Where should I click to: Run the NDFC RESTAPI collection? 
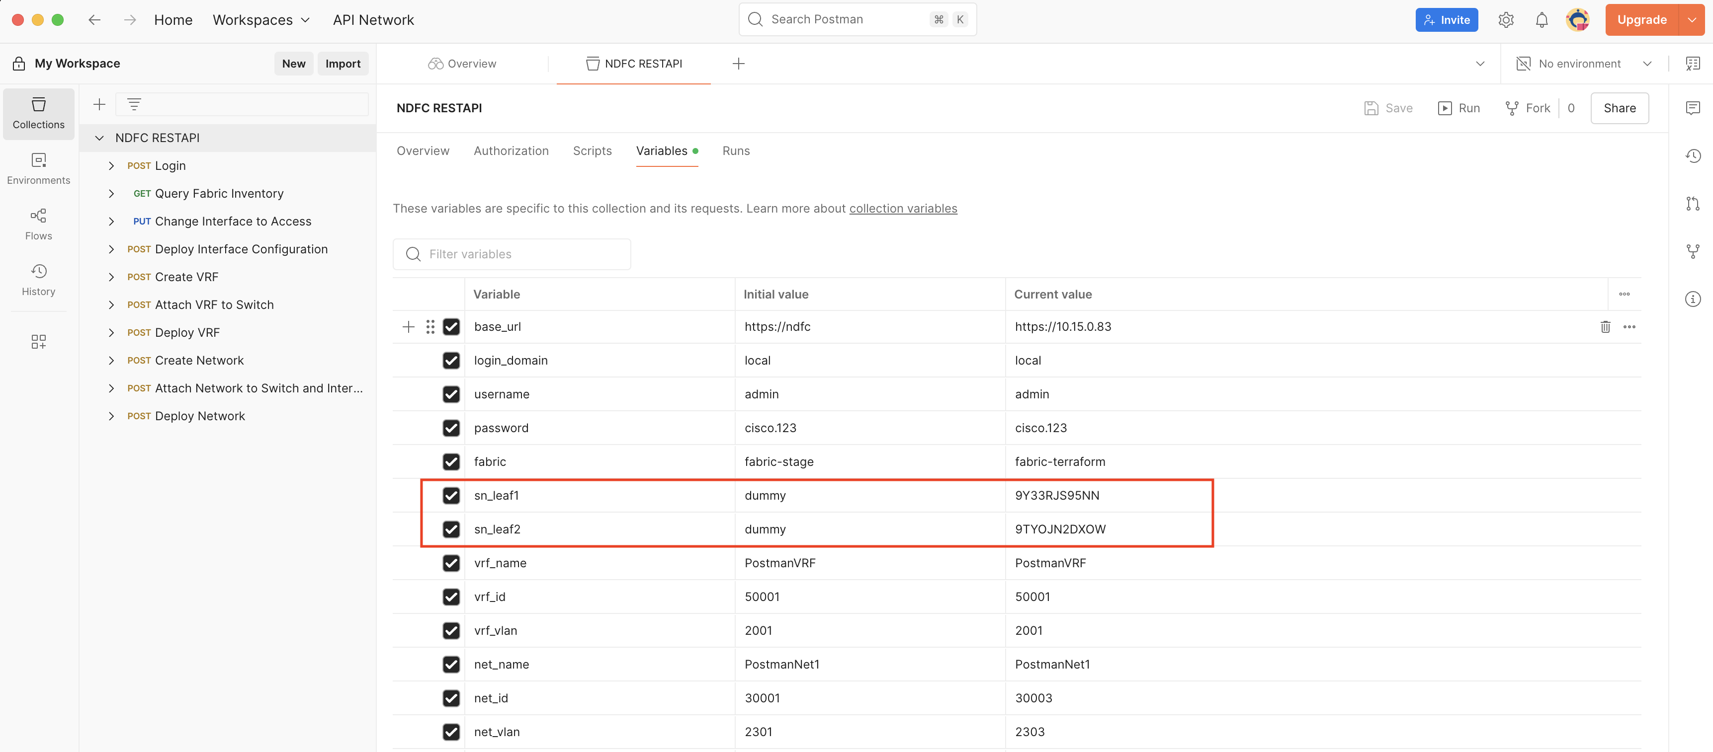pyautogui.click(x=1459, y=108)
